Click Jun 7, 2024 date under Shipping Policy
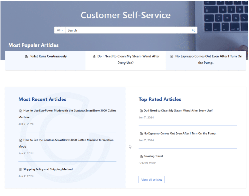 coord(26,176)
